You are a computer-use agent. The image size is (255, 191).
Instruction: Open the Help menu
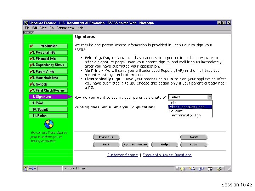click(80, 28)
